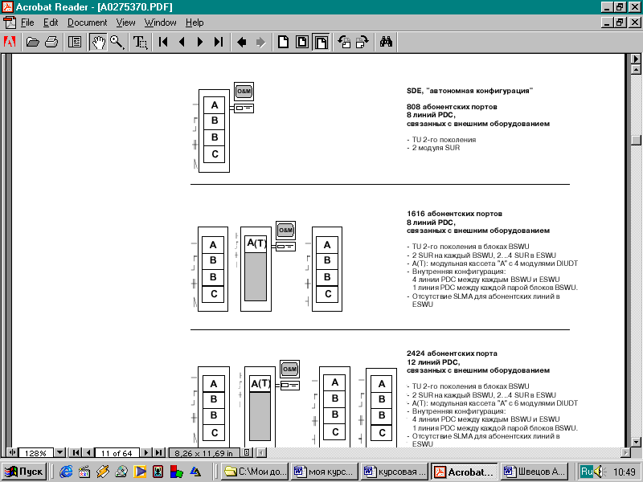Open the zoom level dropdown arrow
This screenshot has width=643, height=482.
pos(59,453)
